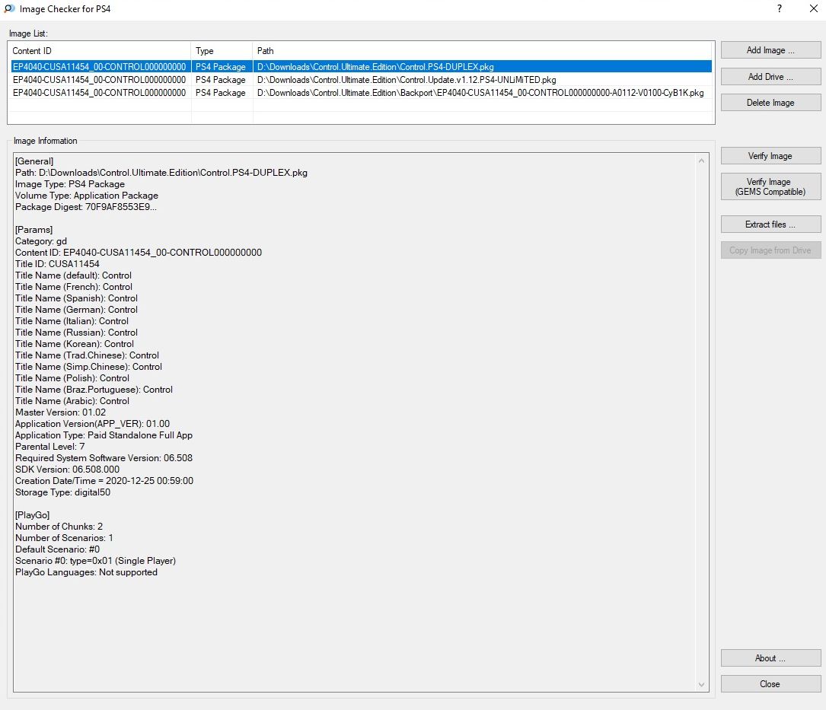Click the Image Type: PS4 Package line

point(69,184)
